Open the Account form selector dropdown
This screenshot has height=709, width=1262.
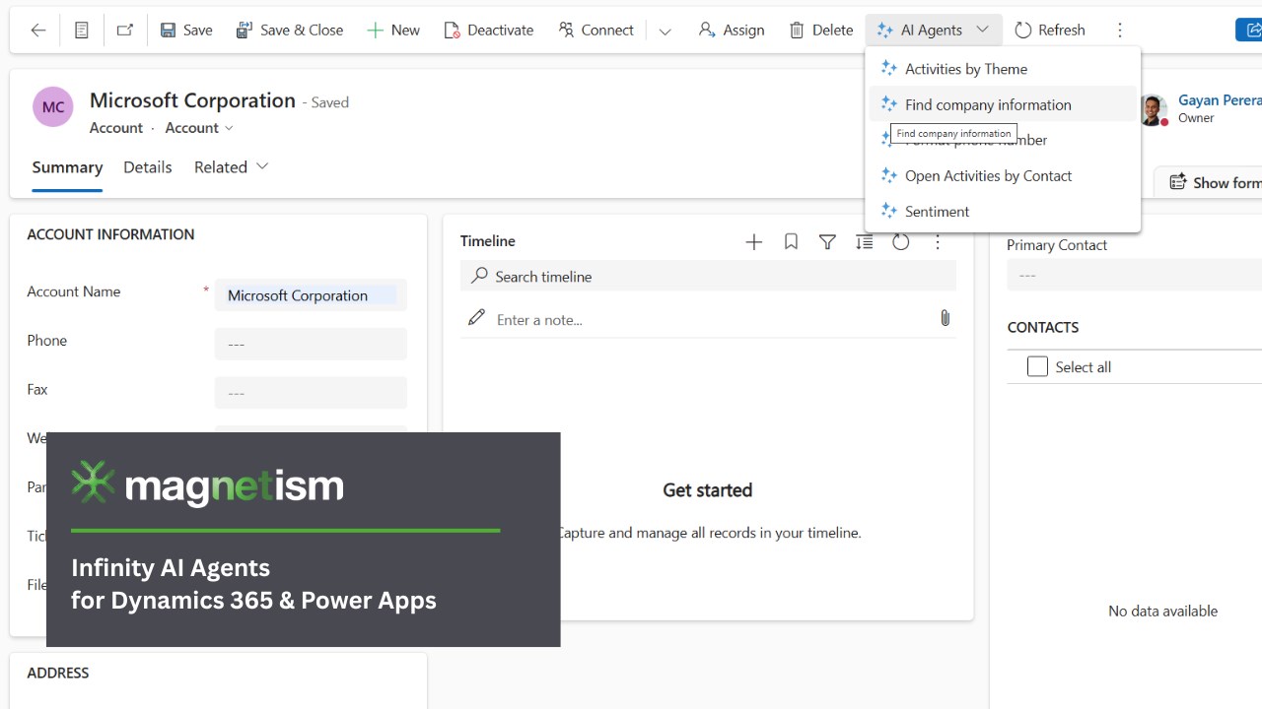(200, 128)
